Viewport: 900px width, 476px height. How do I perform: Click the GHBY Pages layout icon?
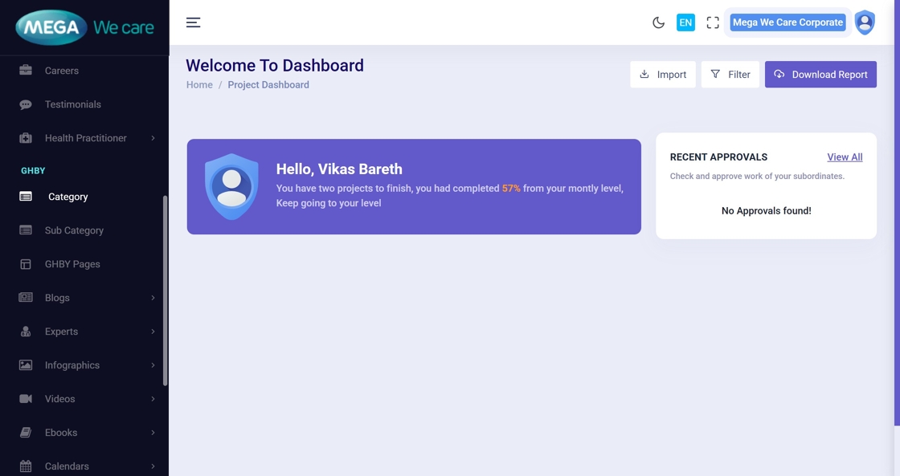coord(26,264)
